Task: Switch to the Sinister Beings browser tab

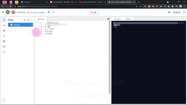Action: (63, 2)
